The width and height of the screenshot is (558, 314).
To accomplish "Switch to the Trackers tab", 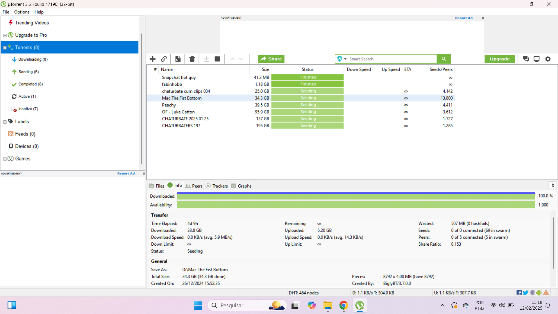I will pos(217,186).
